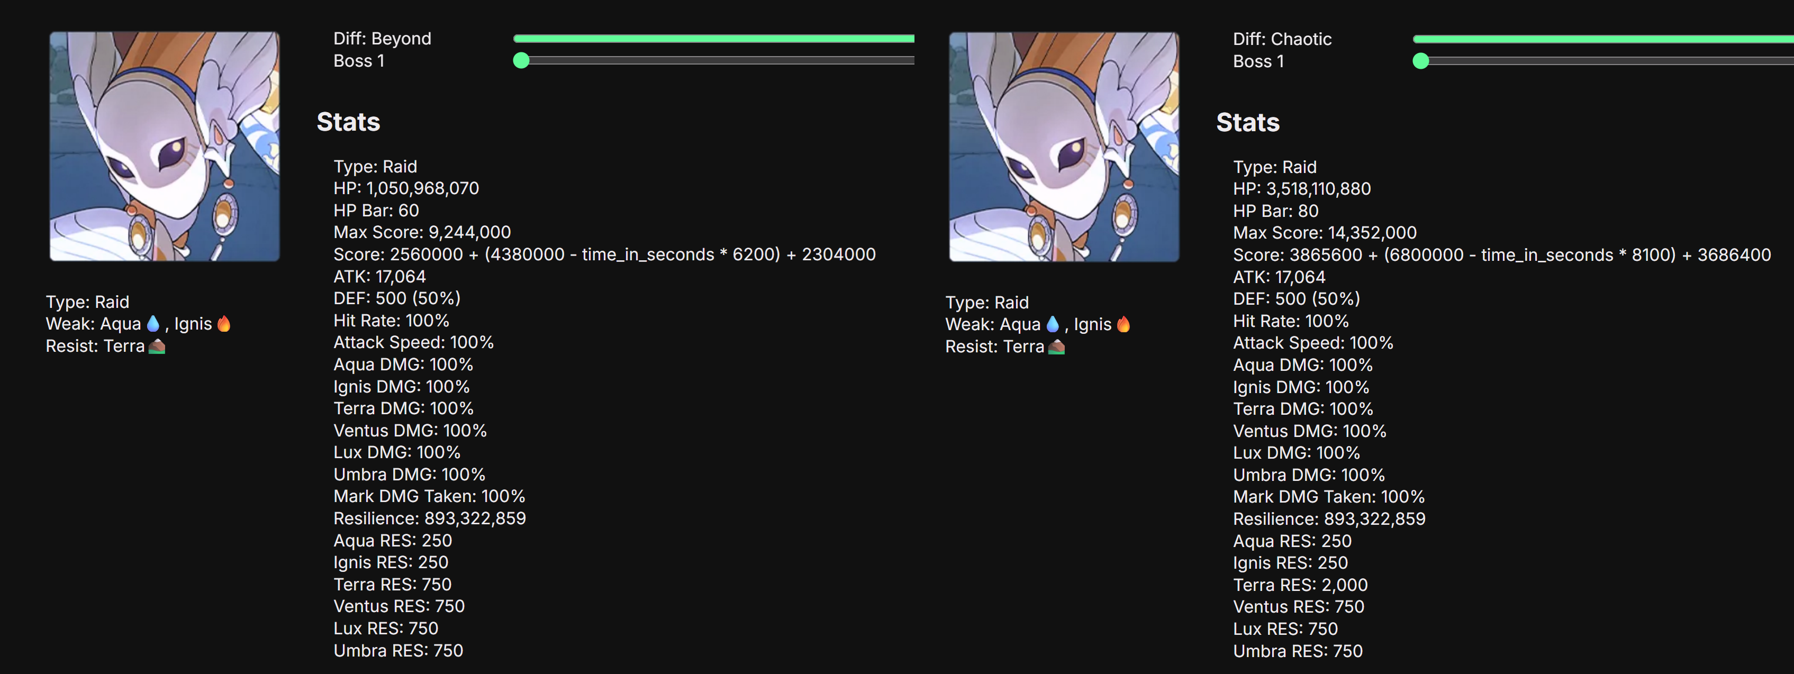Open the boss portrait next to Diff: Chaotic
The height and width of the screenshot is (674, 1794).
[1064, 147]
